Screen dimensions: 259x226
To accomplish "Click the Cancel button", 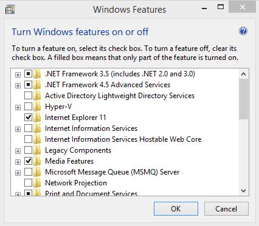I will tap(226, 209).
